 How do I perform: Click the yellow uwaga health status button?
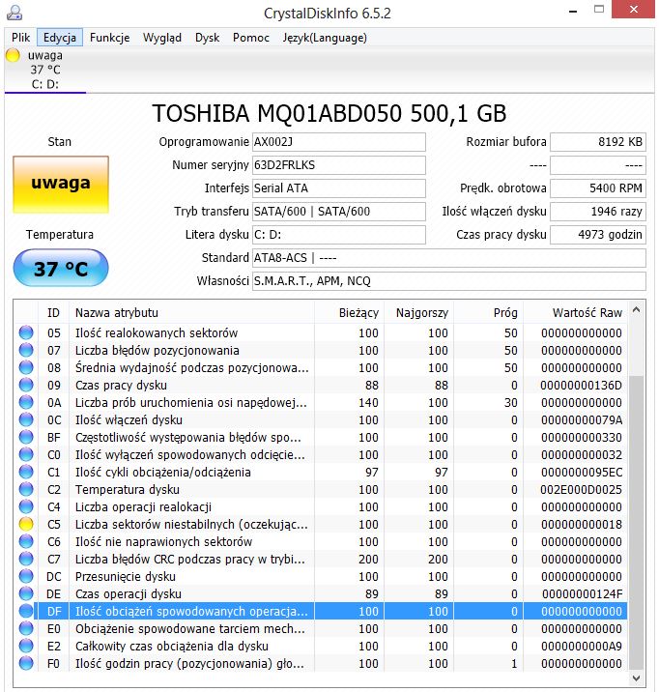click(61, 185)
